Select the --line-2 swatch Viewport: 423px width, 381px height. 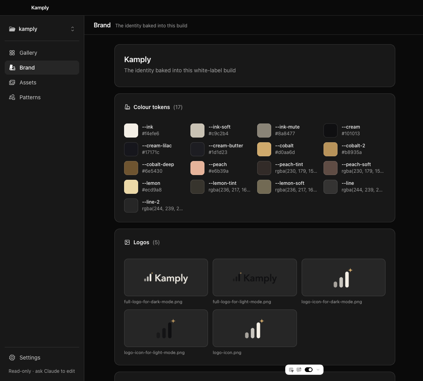click(131, 206)
